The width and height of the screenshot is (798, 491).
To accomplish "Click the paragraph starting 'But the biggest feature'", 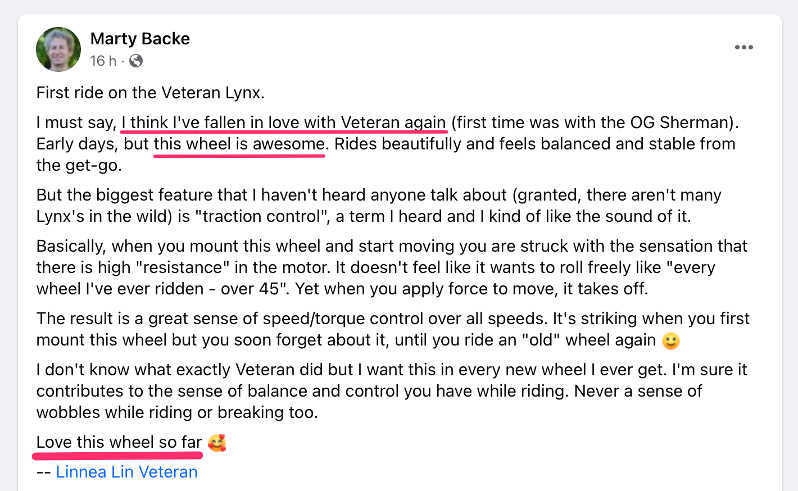I will [379, 206].
